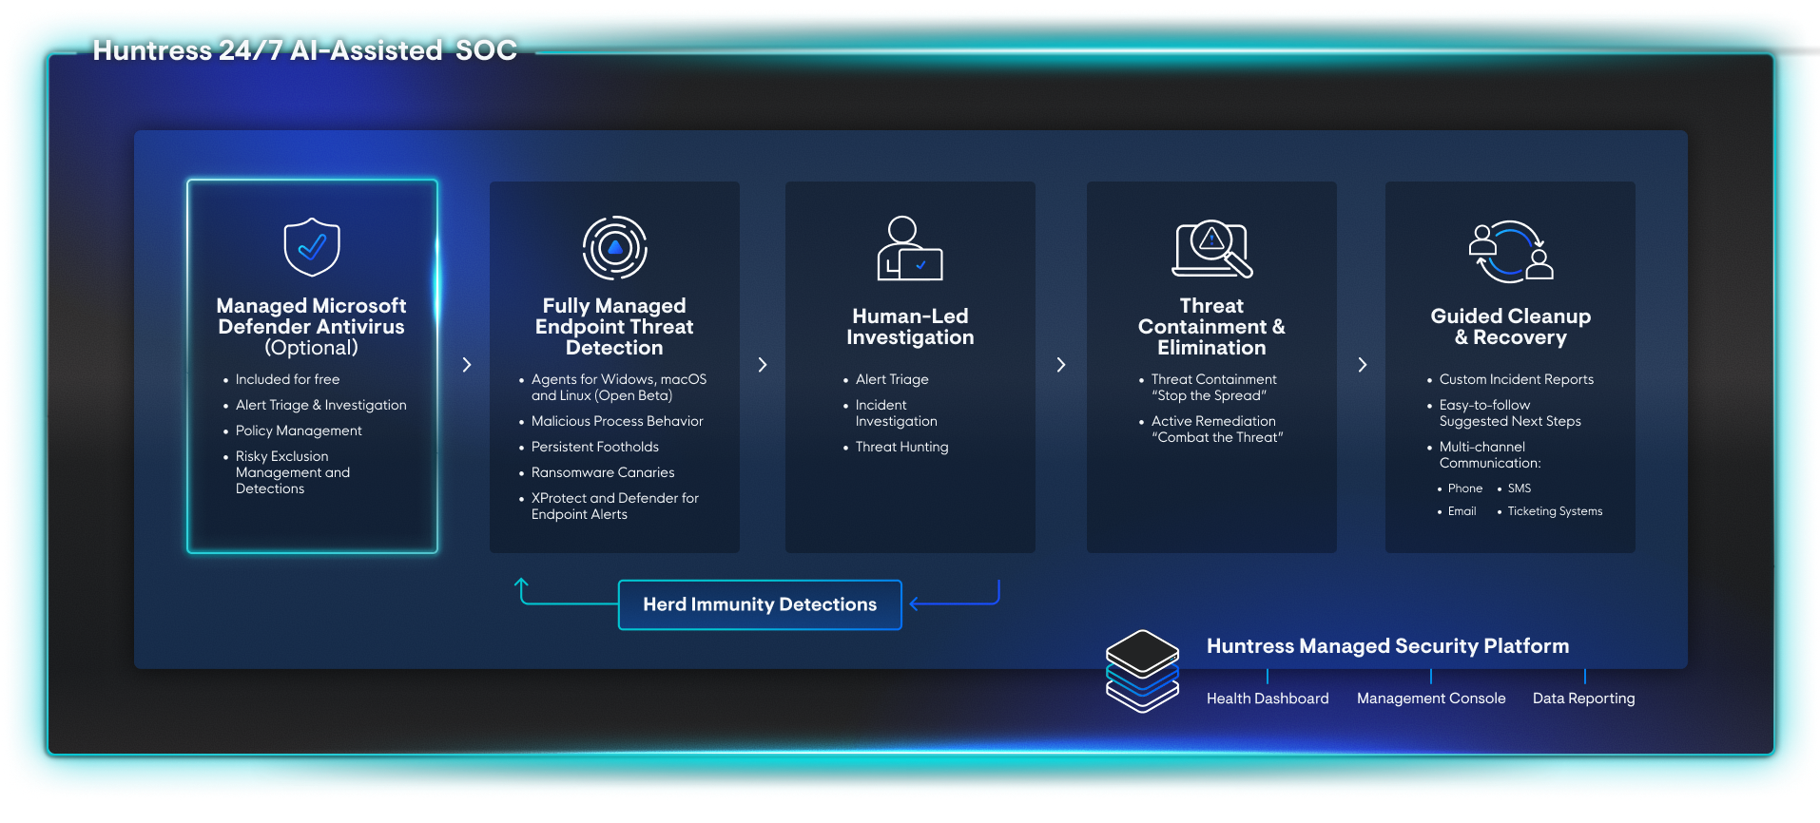Click the Huntress 24/7 AI-Assisted SOC title
Image resolution: width=1820 pixels, height=823 pixels.
pyautogui.click(x=304, y=50)
